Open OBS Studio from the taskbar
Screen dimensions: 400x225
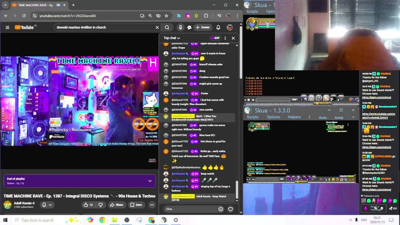coord(127,220)
